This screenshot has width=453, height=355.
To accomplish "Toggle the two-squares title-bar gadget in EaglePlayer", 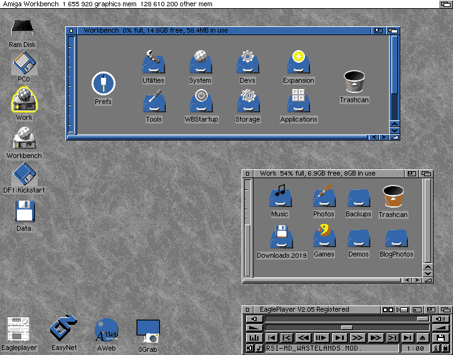I will (x=388, y=310).
